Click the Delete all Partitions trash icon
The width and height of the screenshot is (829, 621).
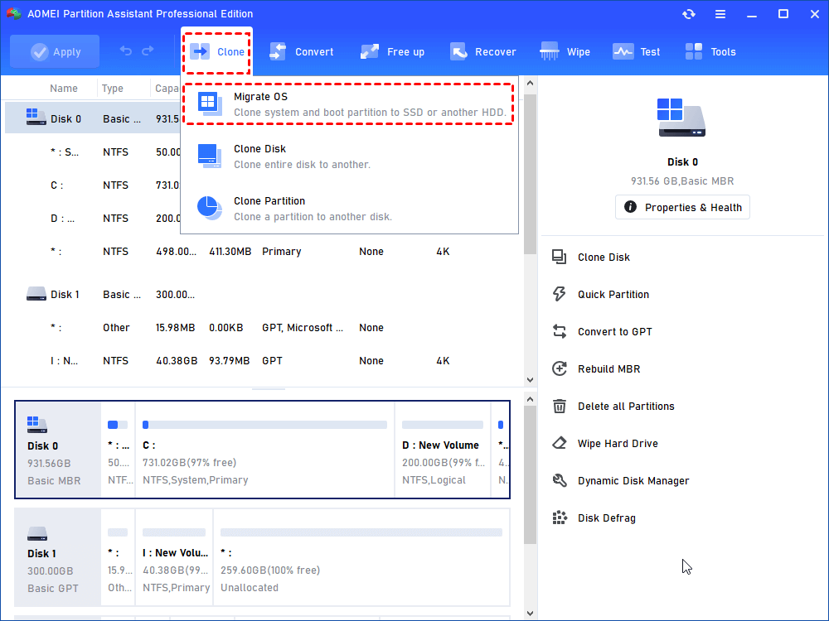(x=560, y=406)
